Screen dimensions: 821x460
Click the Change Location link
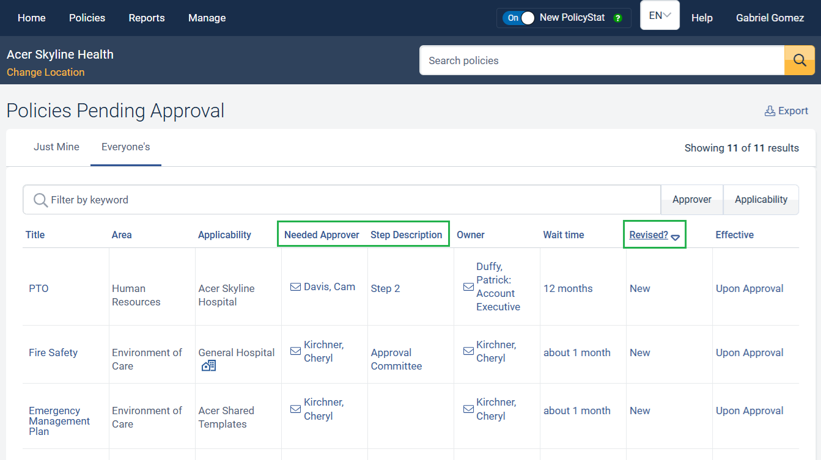click(46, 72)
